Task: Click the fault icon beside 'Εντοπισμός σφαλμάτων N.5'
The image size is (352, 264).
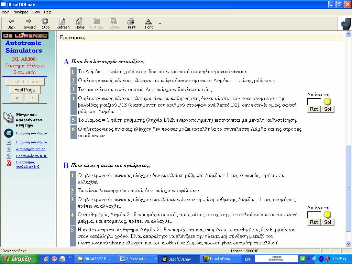Action: point(9,163)
